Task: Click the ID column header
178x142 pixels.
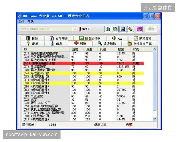Action: (x=46, y=49)
